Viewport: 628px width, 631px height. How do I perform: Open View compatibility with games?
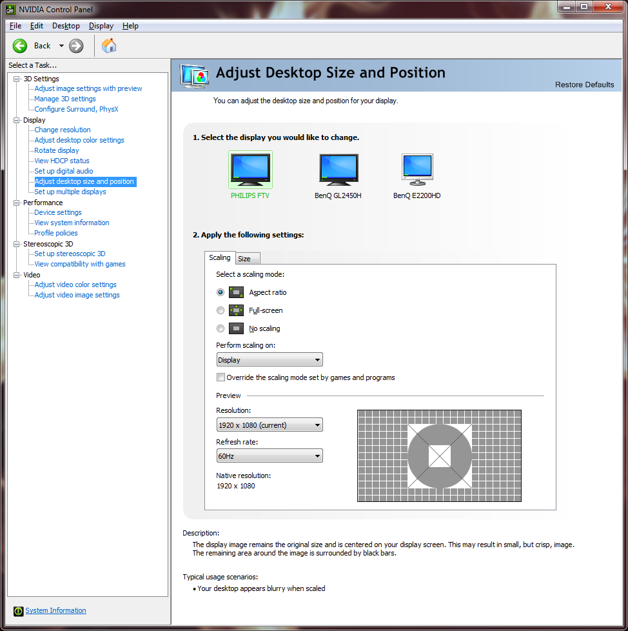click(80, 264)
